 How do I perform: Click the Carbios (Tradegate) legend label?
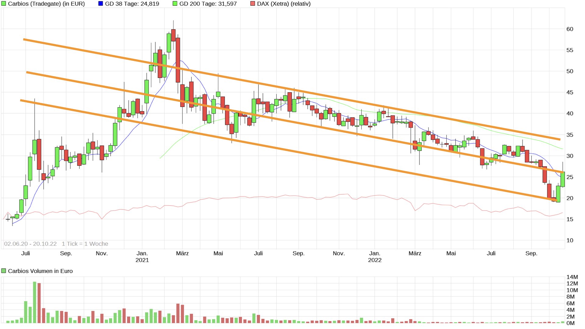pos(46,4)
